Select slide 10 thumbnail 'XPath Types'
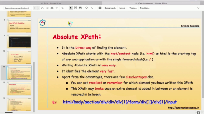204x114 pixels. pos(19,57)
